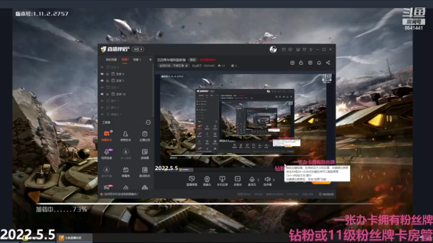The height and width of the screenshot is (243, 433).
Task: Click orange start-live button behind tooltip
Action: pos(321,182)
